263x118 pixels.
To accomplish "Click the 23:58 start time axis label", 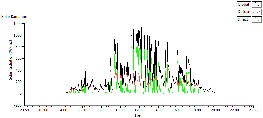I will pos(25,110).
